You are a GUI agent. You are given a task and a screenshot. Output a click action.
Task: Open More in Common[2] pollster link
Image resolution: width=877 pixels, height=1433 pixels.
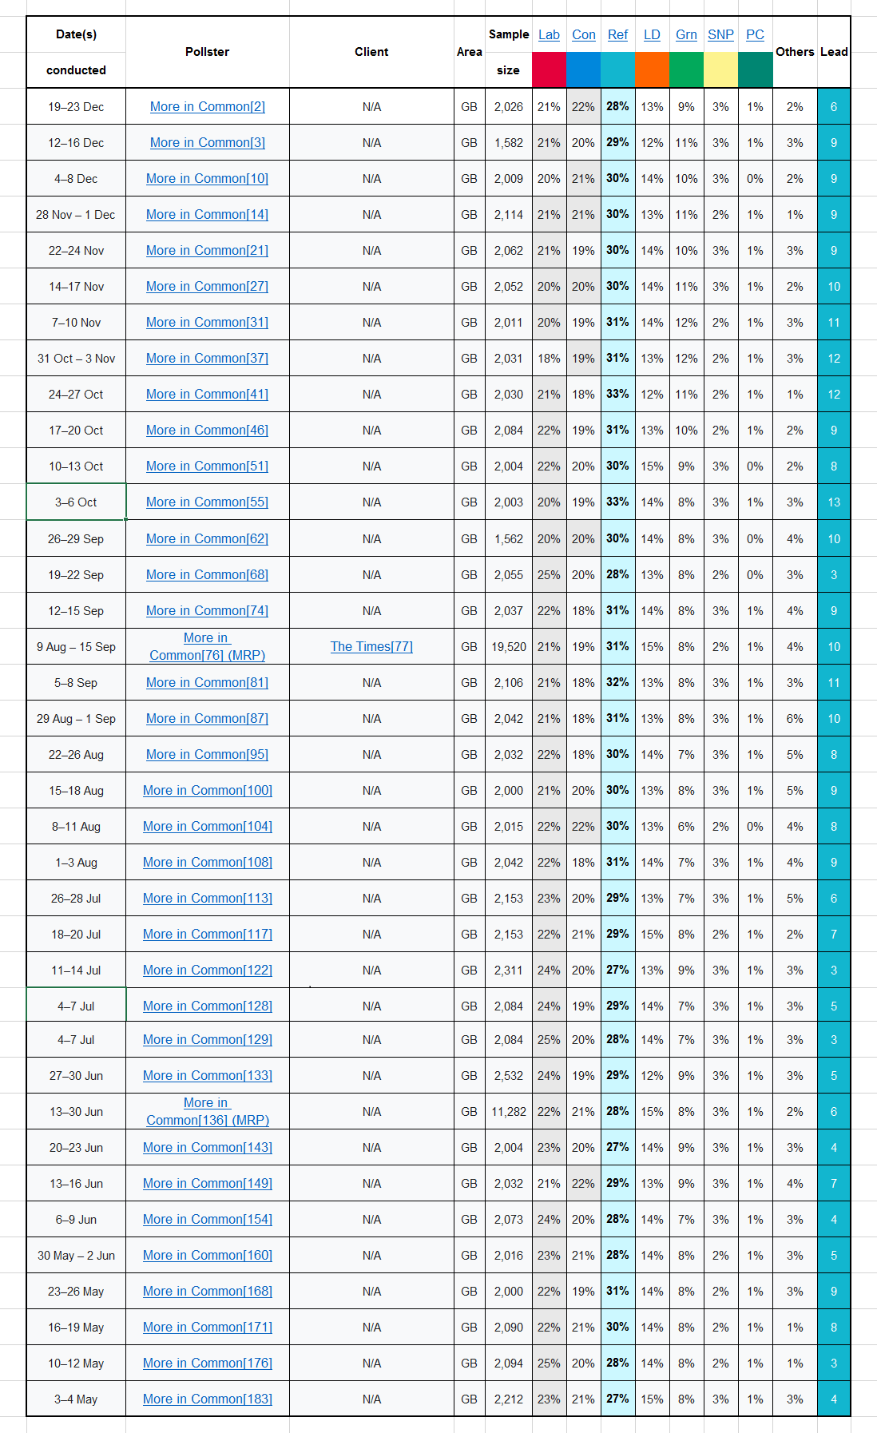(208, 106)
